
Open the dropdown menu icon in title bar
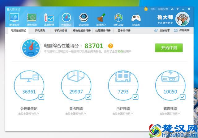point(178,9)
